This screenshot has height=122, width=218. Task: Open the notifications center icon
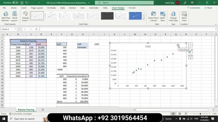[213, 119]
